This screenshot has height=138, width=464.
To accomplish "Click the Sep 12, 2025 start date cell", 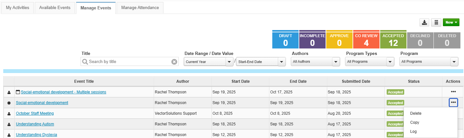I will [240, 134].
